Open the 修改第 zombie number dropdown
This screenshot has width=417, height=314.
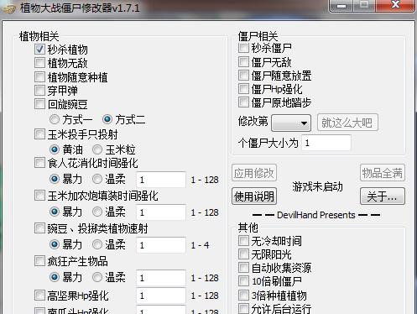click(x=291, y=123)
